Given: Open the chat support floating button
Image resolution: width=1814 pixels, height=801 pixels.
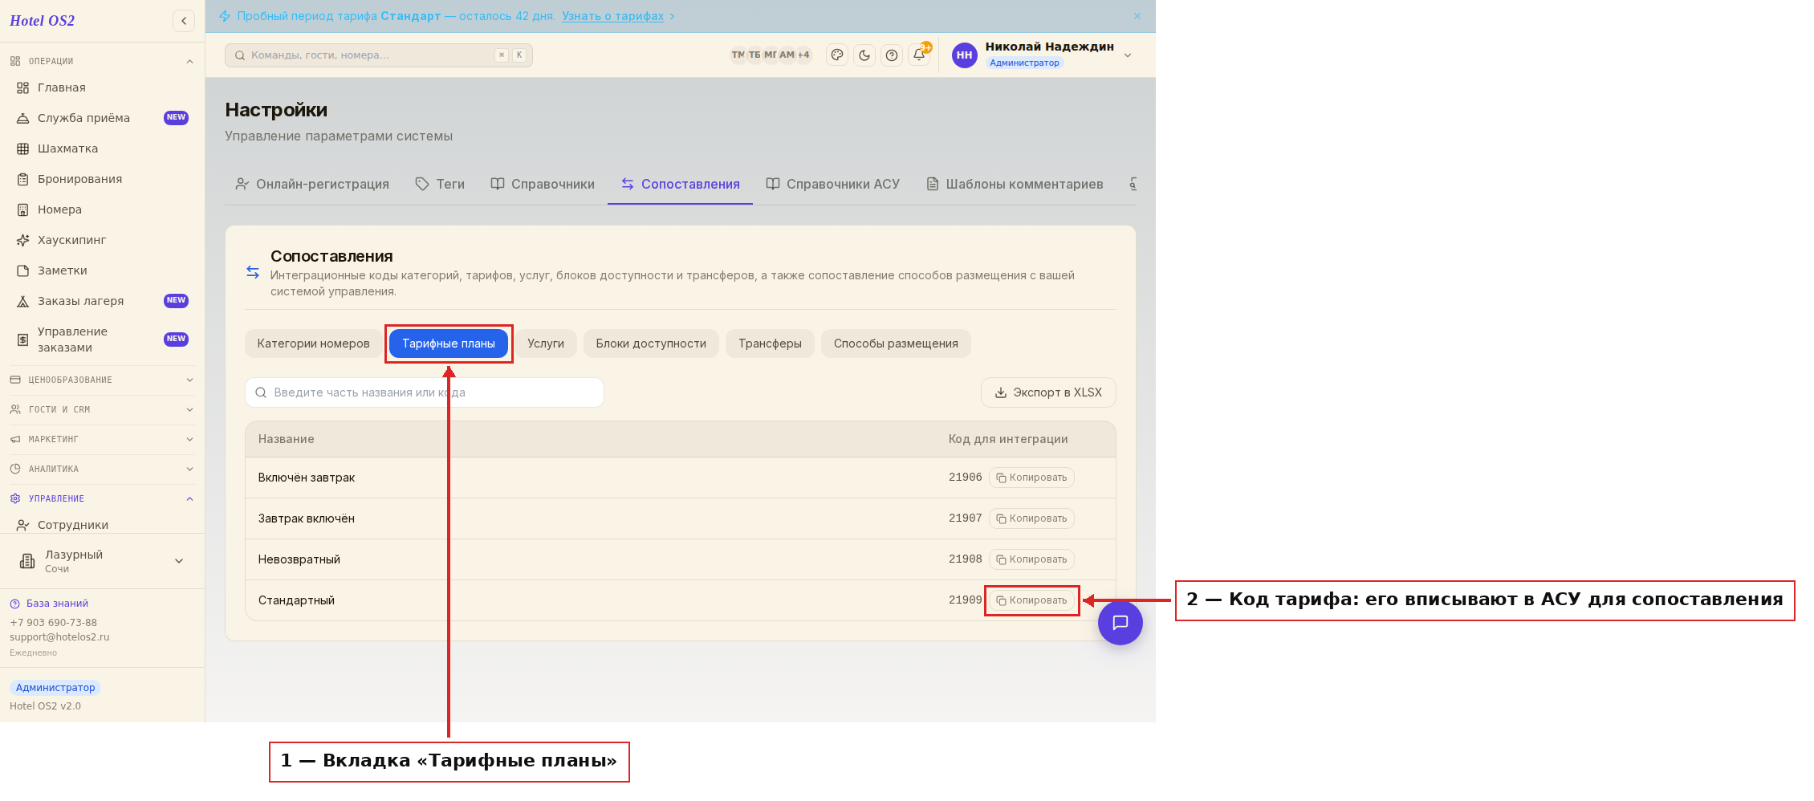Looking at the screenshot, I should point(1121,623).
